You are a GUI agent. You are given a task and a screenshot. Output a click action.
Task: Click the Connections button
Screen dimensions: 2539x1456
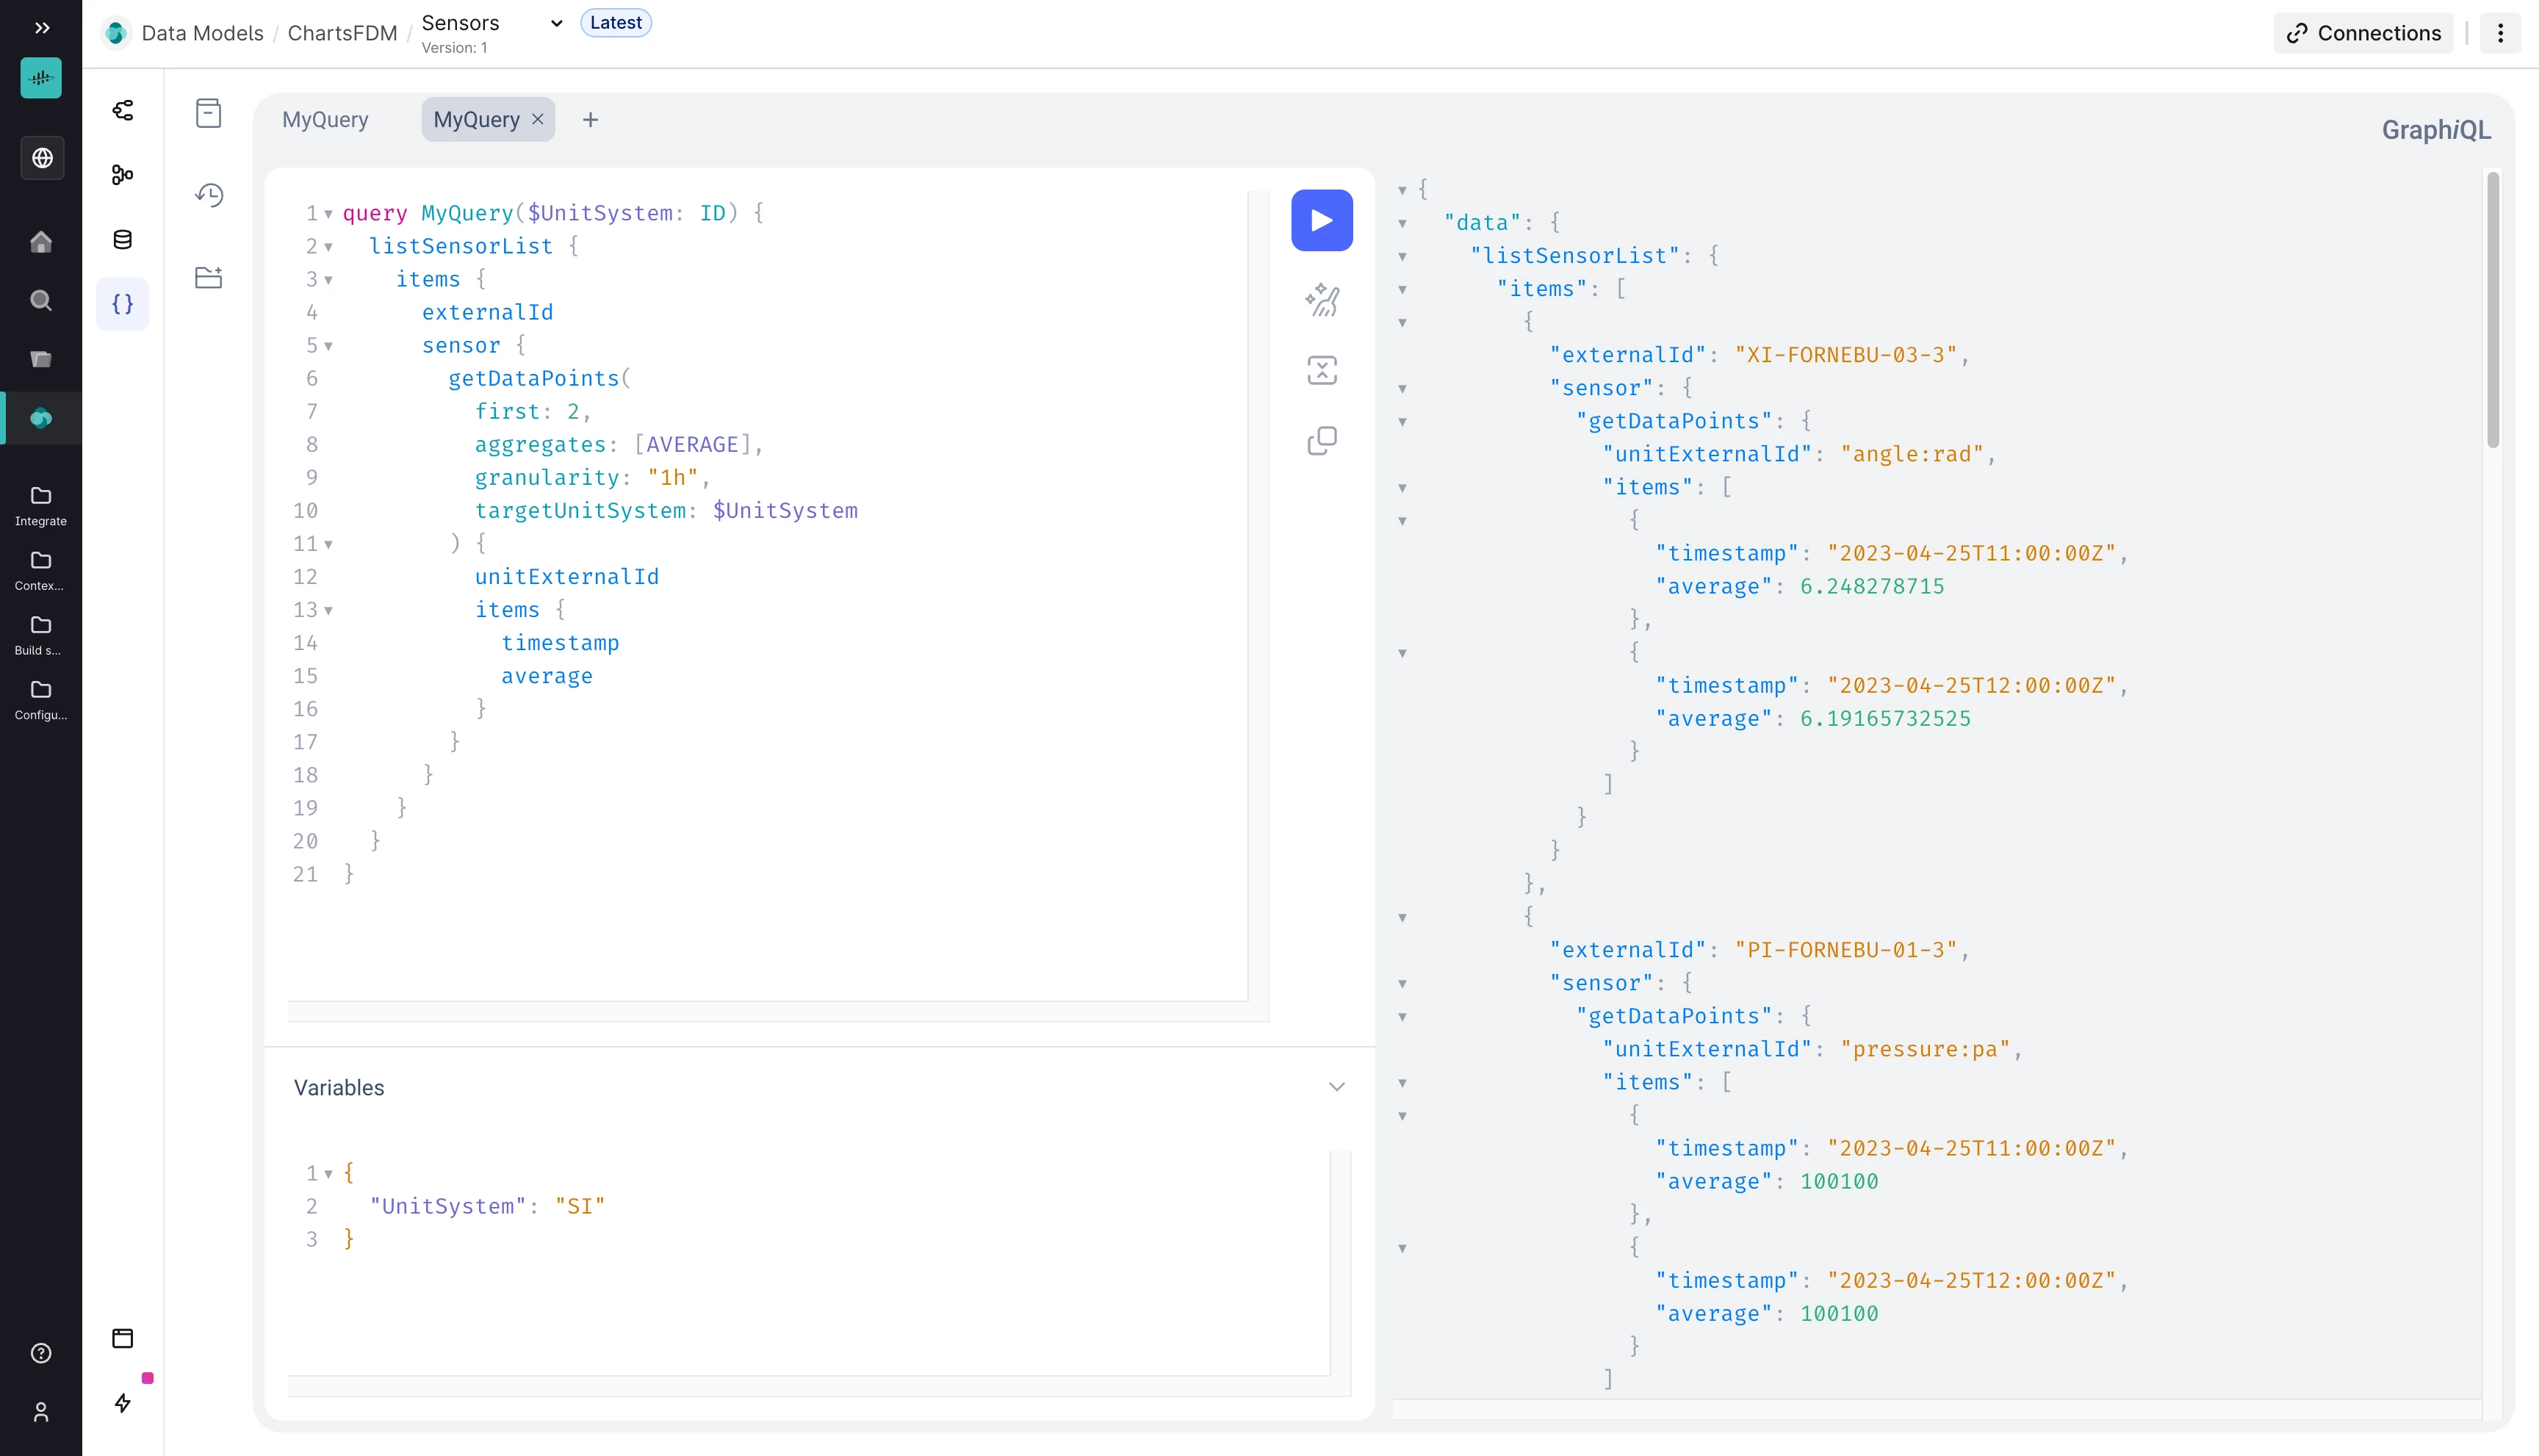pyautogui.click(x=2363, y=33)
